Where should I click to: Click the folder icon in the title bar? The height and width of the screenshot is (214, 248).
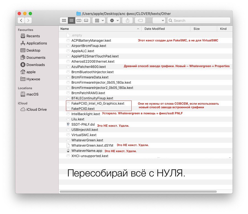(79, 14)
